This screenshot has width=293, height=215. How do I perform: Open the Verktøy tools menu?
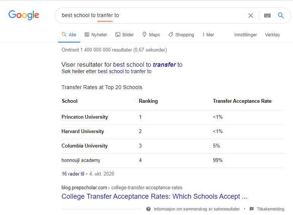pos(272,35)
